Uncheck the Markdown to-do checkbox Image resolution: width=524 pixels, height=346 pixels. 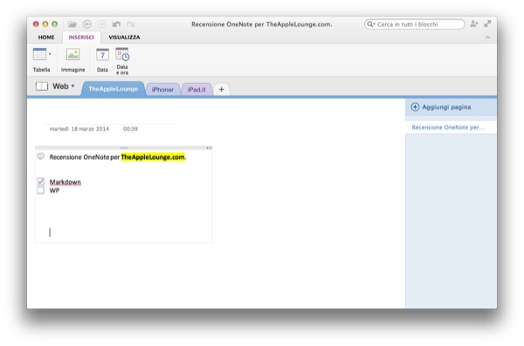(40, 182)
